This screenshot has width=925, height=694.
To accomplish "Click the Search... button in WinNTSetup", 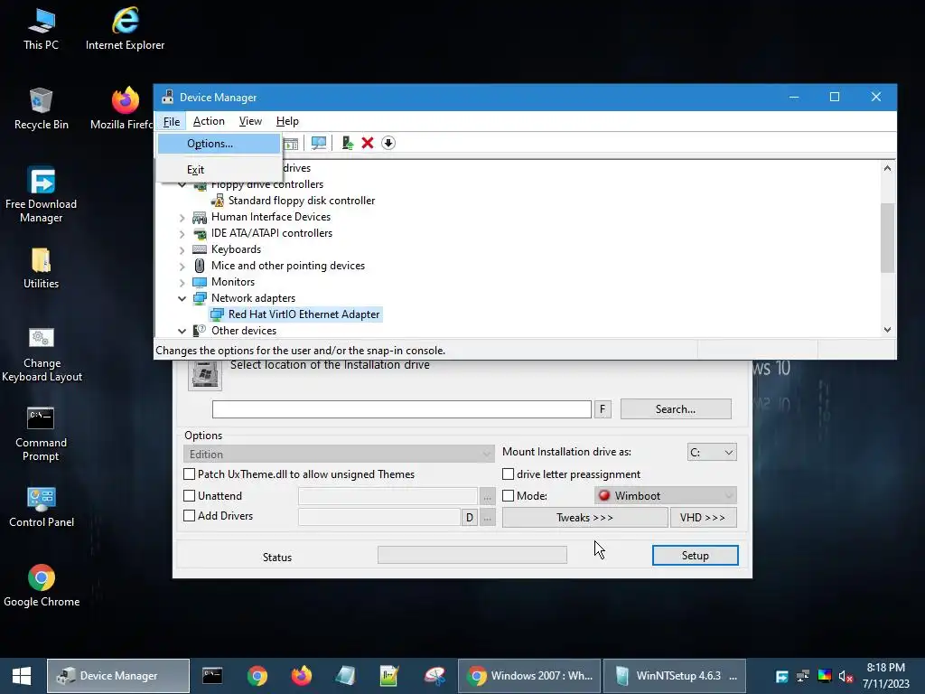I will pyautogui.click(x=676, y=409).
